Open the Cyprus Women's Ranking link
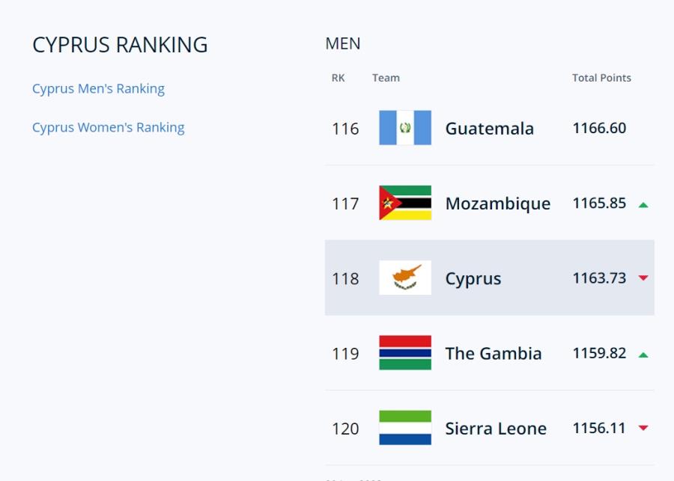Screen dimensions: 674x481 109,128
